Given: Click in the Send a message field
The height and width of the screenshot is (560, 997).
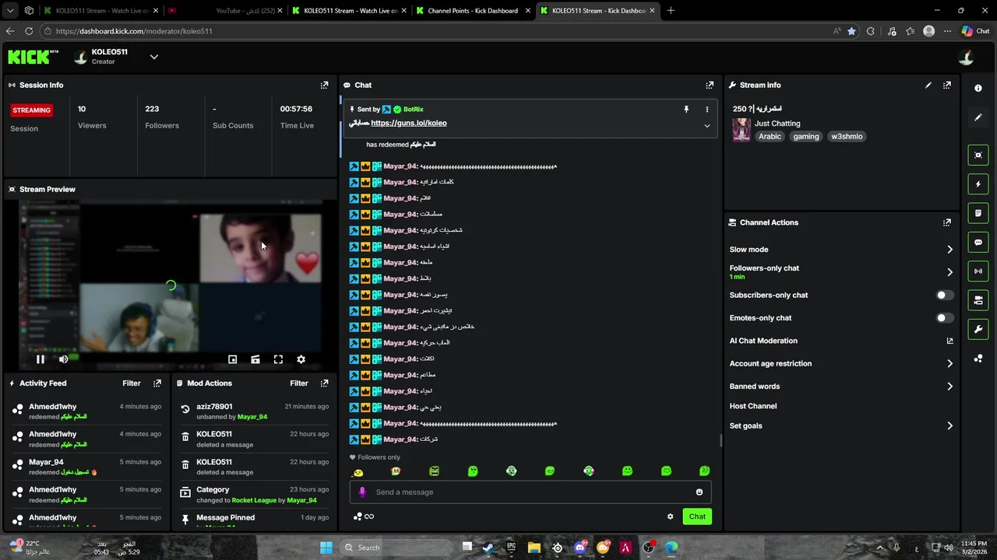Looking at the screenshot, I should pos(530,492).
